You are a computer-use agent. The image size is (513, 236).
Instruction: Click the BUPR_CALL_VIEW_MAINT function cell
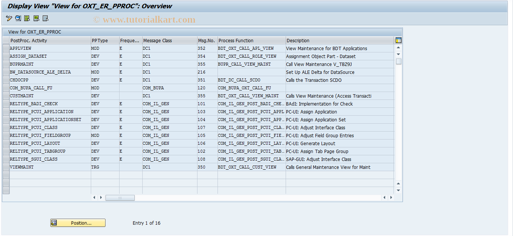pos(252,64)
